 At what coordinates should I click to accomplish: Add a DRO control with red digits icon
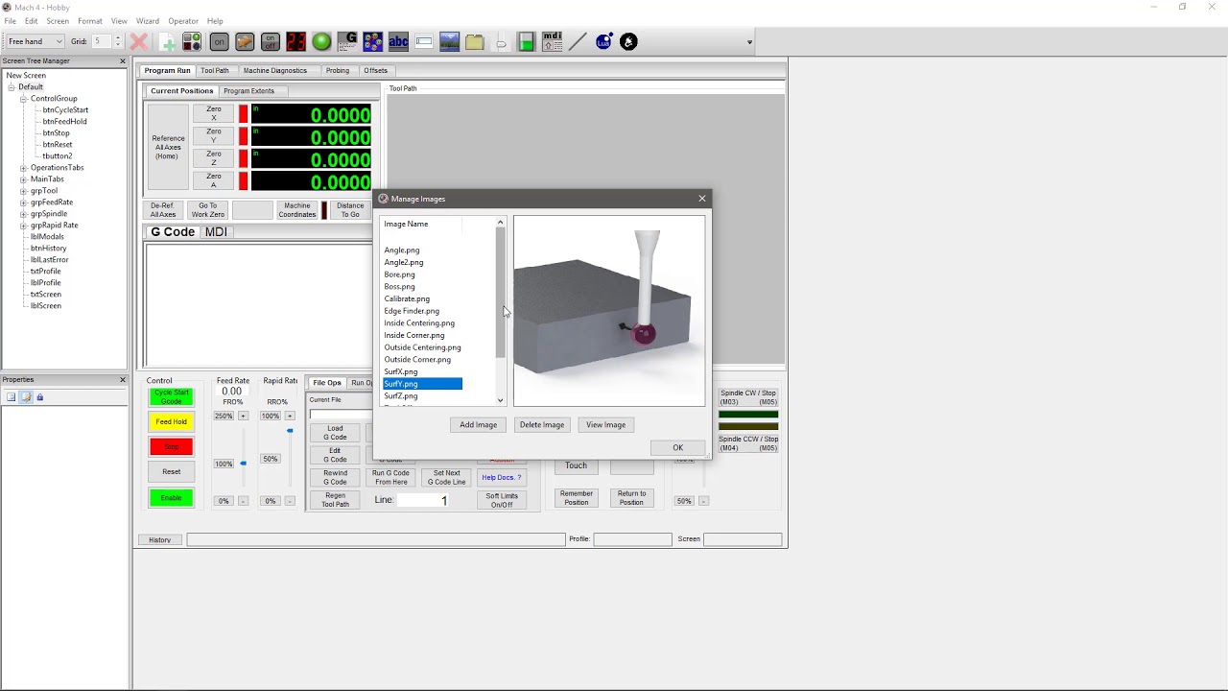tap(295, 41)
